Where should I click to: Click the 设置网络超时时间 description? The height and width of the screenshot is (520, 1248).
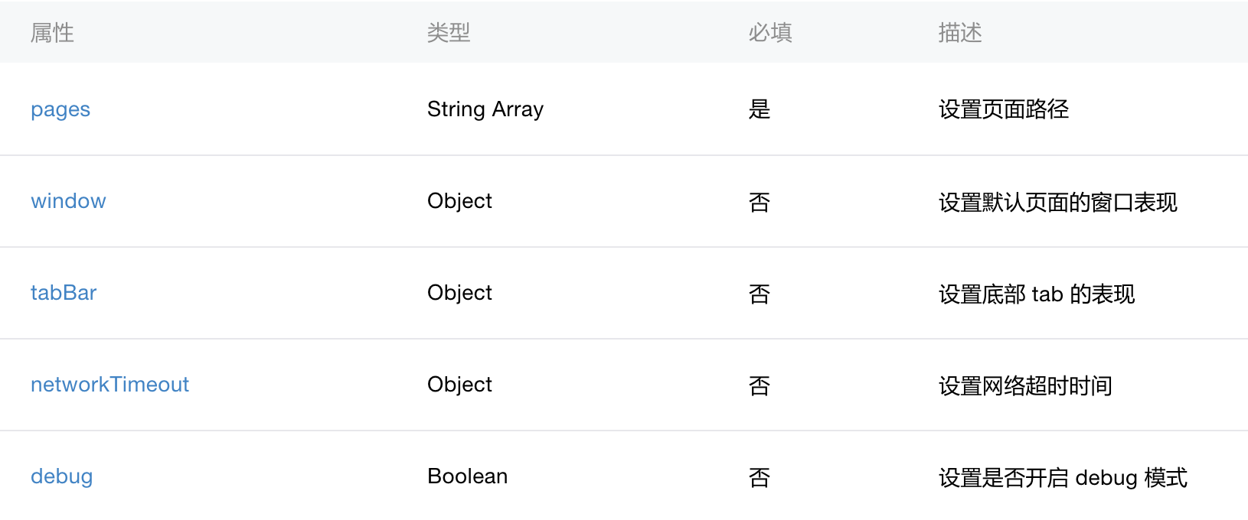(1025, 385)
